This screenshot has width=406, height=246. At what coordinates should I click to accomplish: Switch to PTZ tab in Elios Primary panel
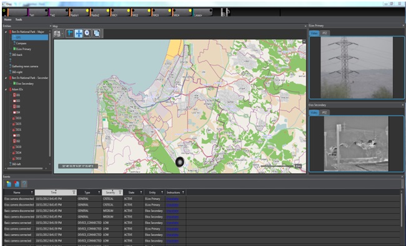324,33
